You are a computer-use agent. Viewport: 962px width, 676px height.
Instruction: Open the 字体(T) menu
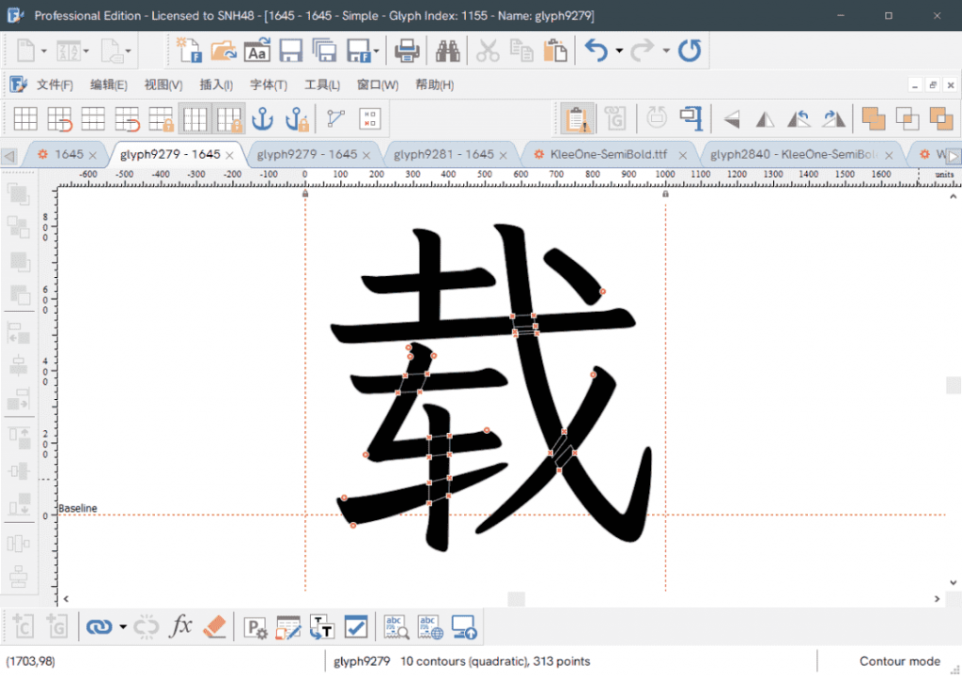tap(268, 84)
